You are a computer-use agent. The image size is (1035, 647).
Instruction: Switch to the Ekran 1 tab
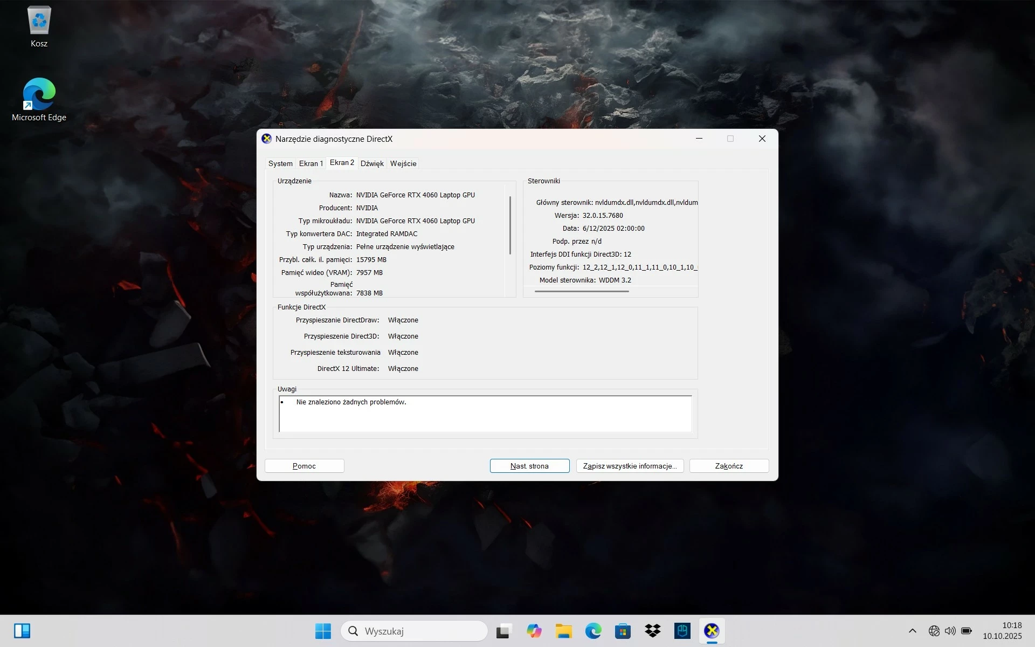(x=311, y=163)
